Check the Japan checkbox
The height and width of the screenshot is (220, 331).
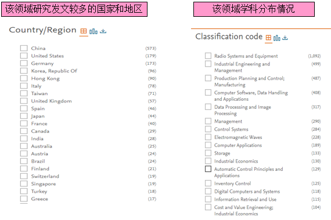click(x=24, y=116)
